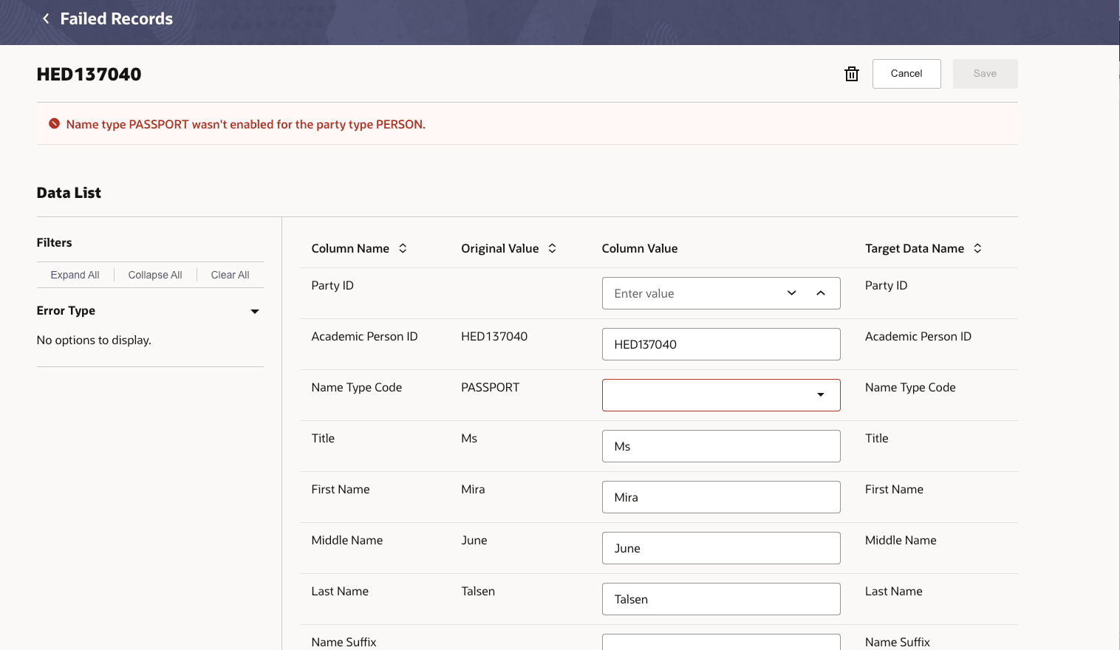Click Clear All filters
The width and height of the screenshot is (1120, 650).
point(230,275)
